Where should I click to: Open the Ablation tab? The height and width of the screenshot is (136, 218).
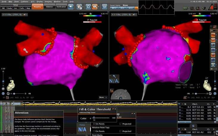[49, 7]
